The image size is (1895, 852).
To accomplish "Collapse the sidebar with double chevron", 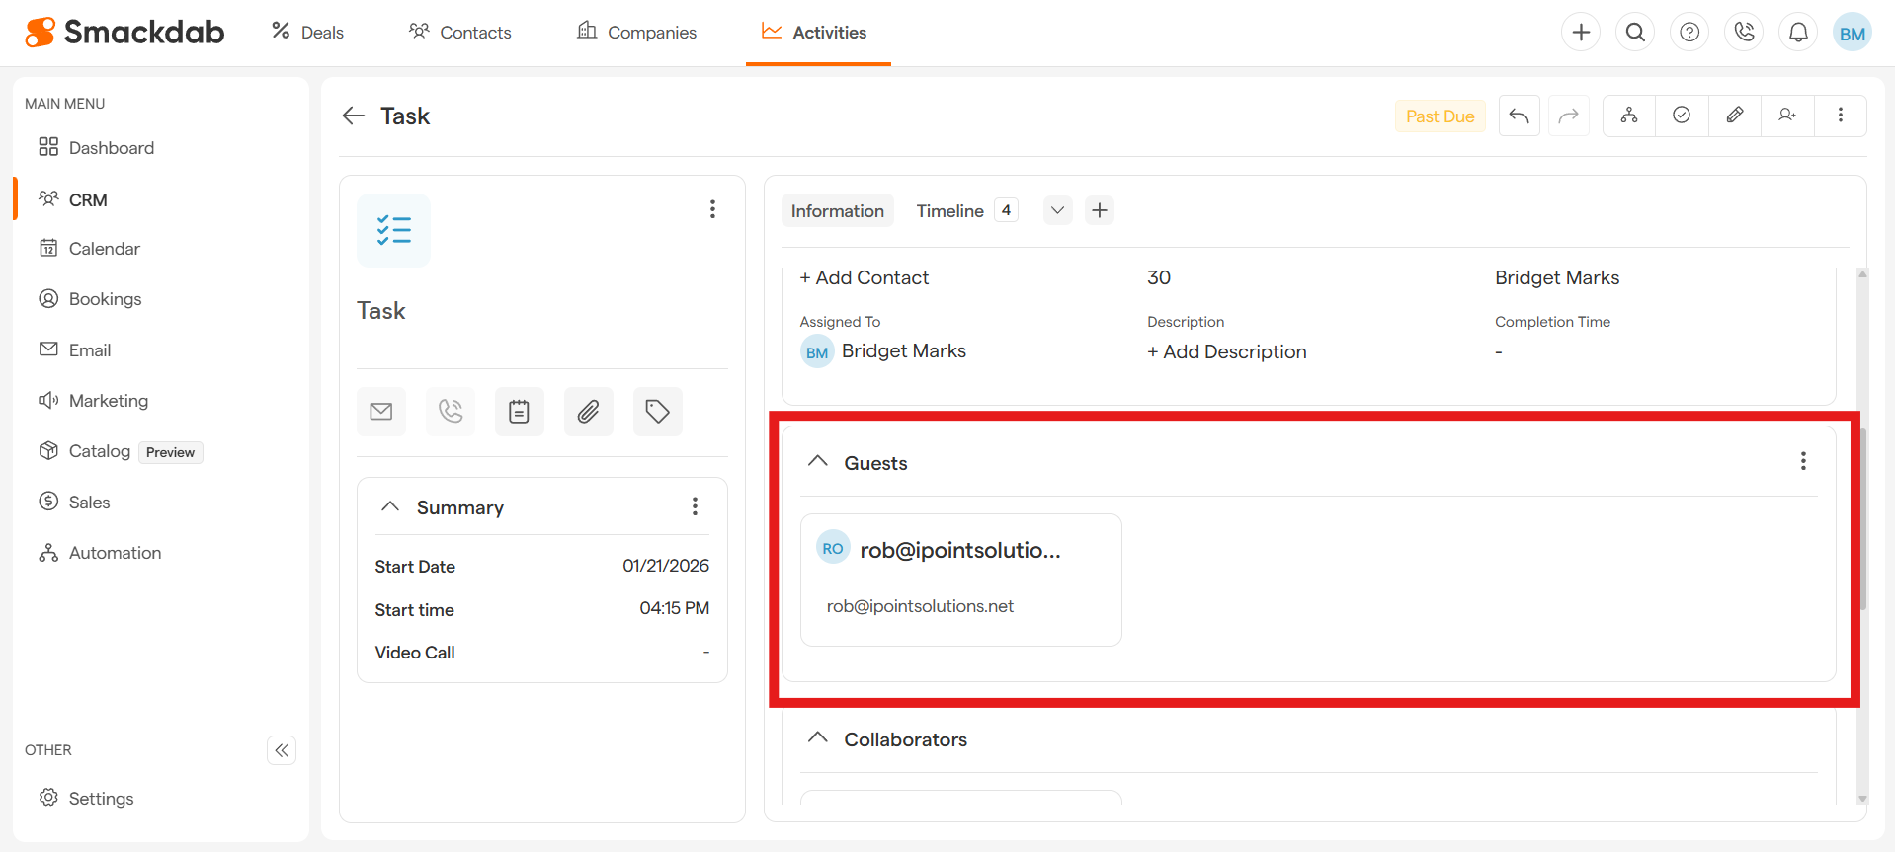I will click(x=282, y=750).
